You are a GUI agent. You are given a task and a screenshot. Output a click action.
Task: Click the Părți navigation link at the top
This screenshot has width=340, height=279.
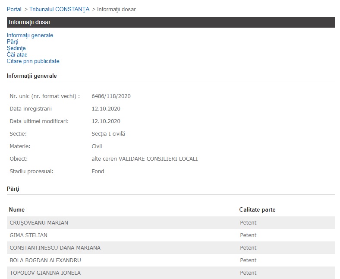point(13,42)
